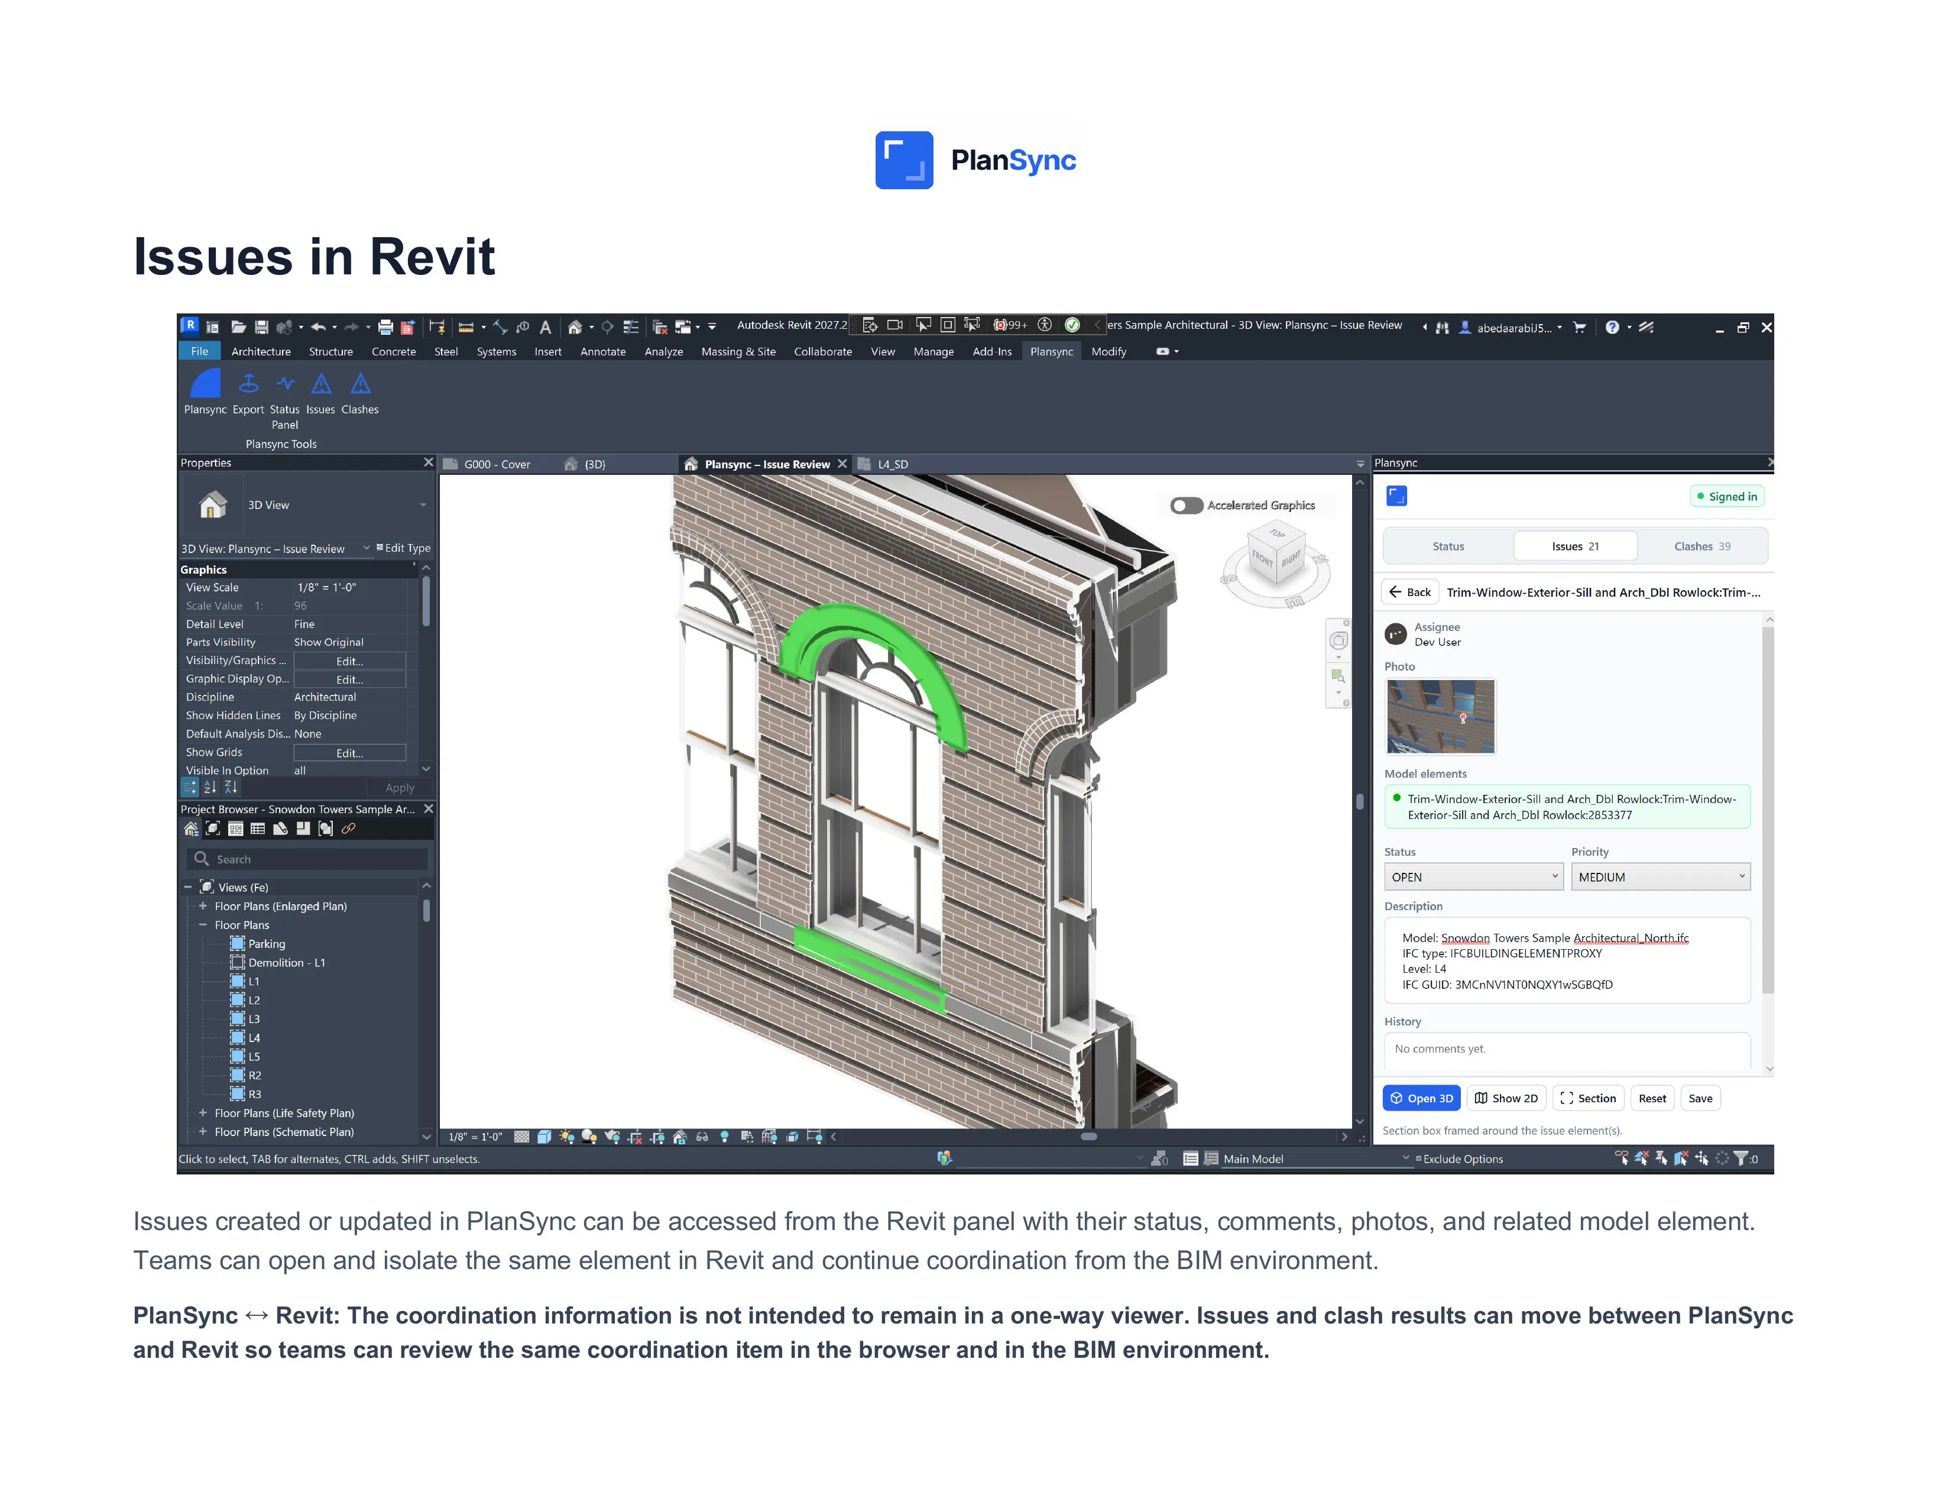Image resolution: width=1951 pixels, height=1508 pixels.
Task: Click Edit button for Show Grids
Action: click(349, 753)
